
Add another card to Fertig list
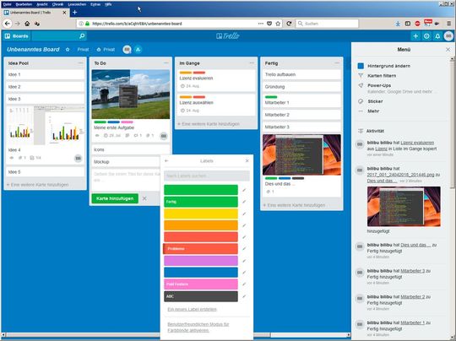(x=294, y=205)
